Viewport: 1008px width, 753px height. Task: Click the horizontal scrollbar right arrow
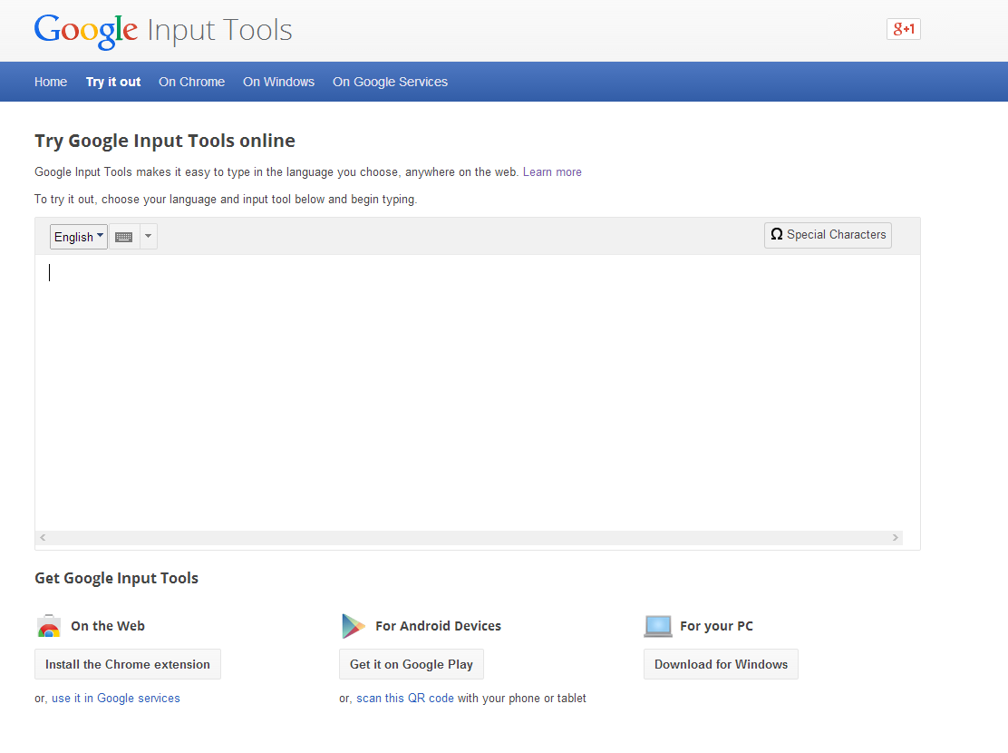pos(896,538)
